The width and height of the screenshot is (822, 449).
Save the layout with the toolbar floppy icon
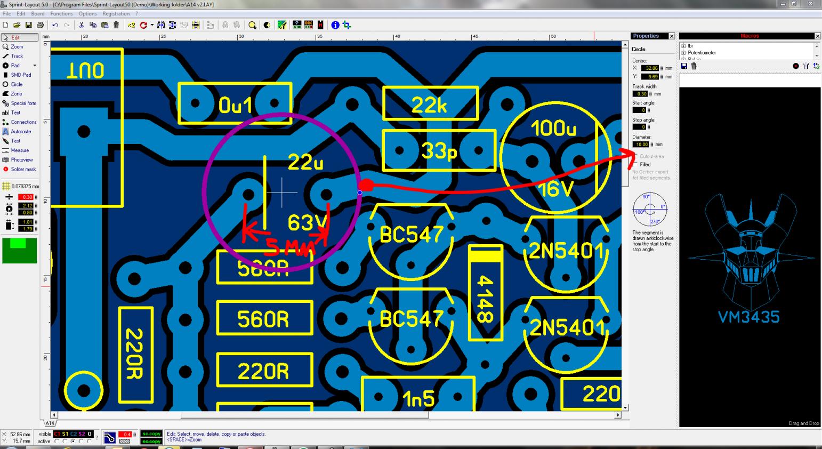click(29, 25)
